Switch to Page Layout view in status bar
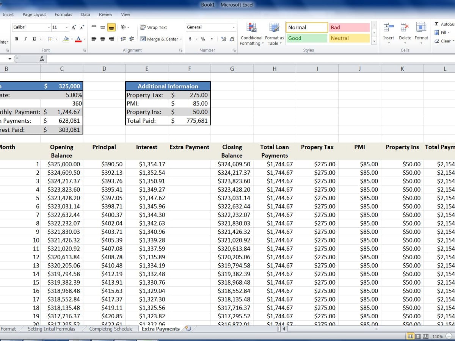The image size is (455, 341). pyautogui.click(x=418, y=336)
